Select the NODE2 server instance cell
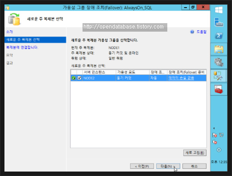This screenshot has height=176, width=232. [x=99, y=78]
